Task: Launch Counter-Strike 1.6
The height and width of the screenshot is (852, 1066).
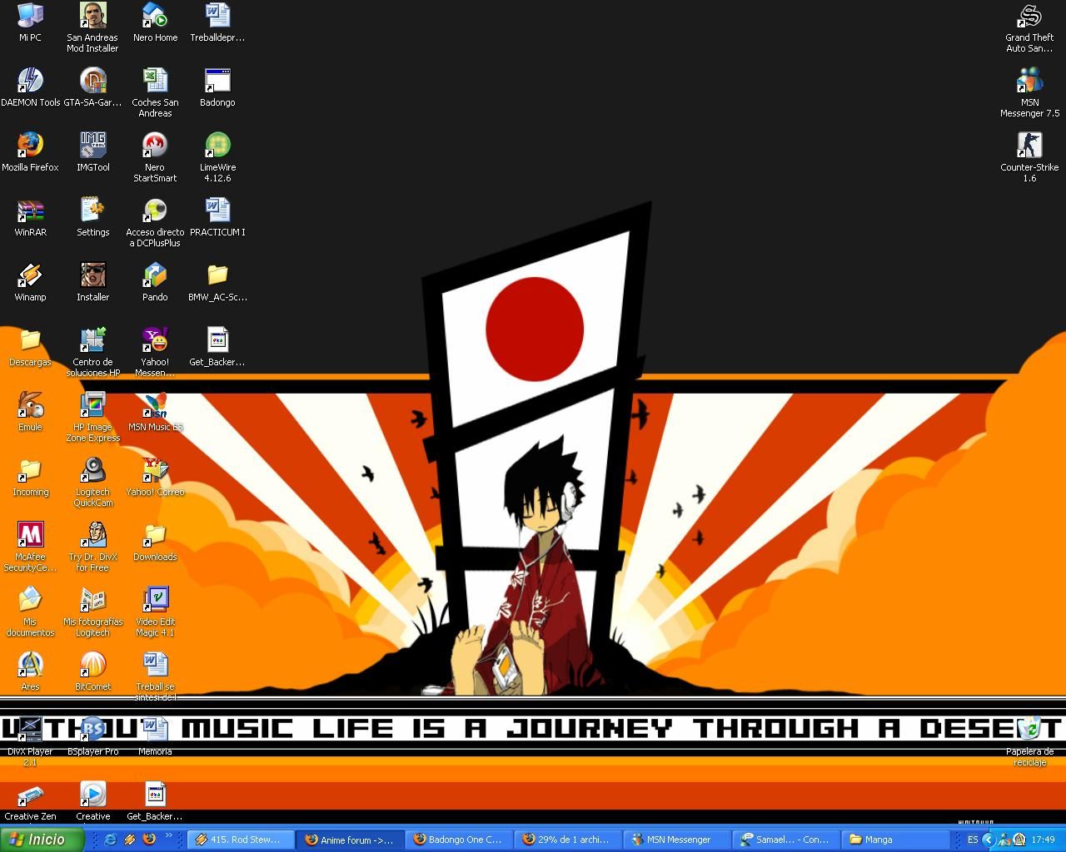Action: (x=1029, y=157)
